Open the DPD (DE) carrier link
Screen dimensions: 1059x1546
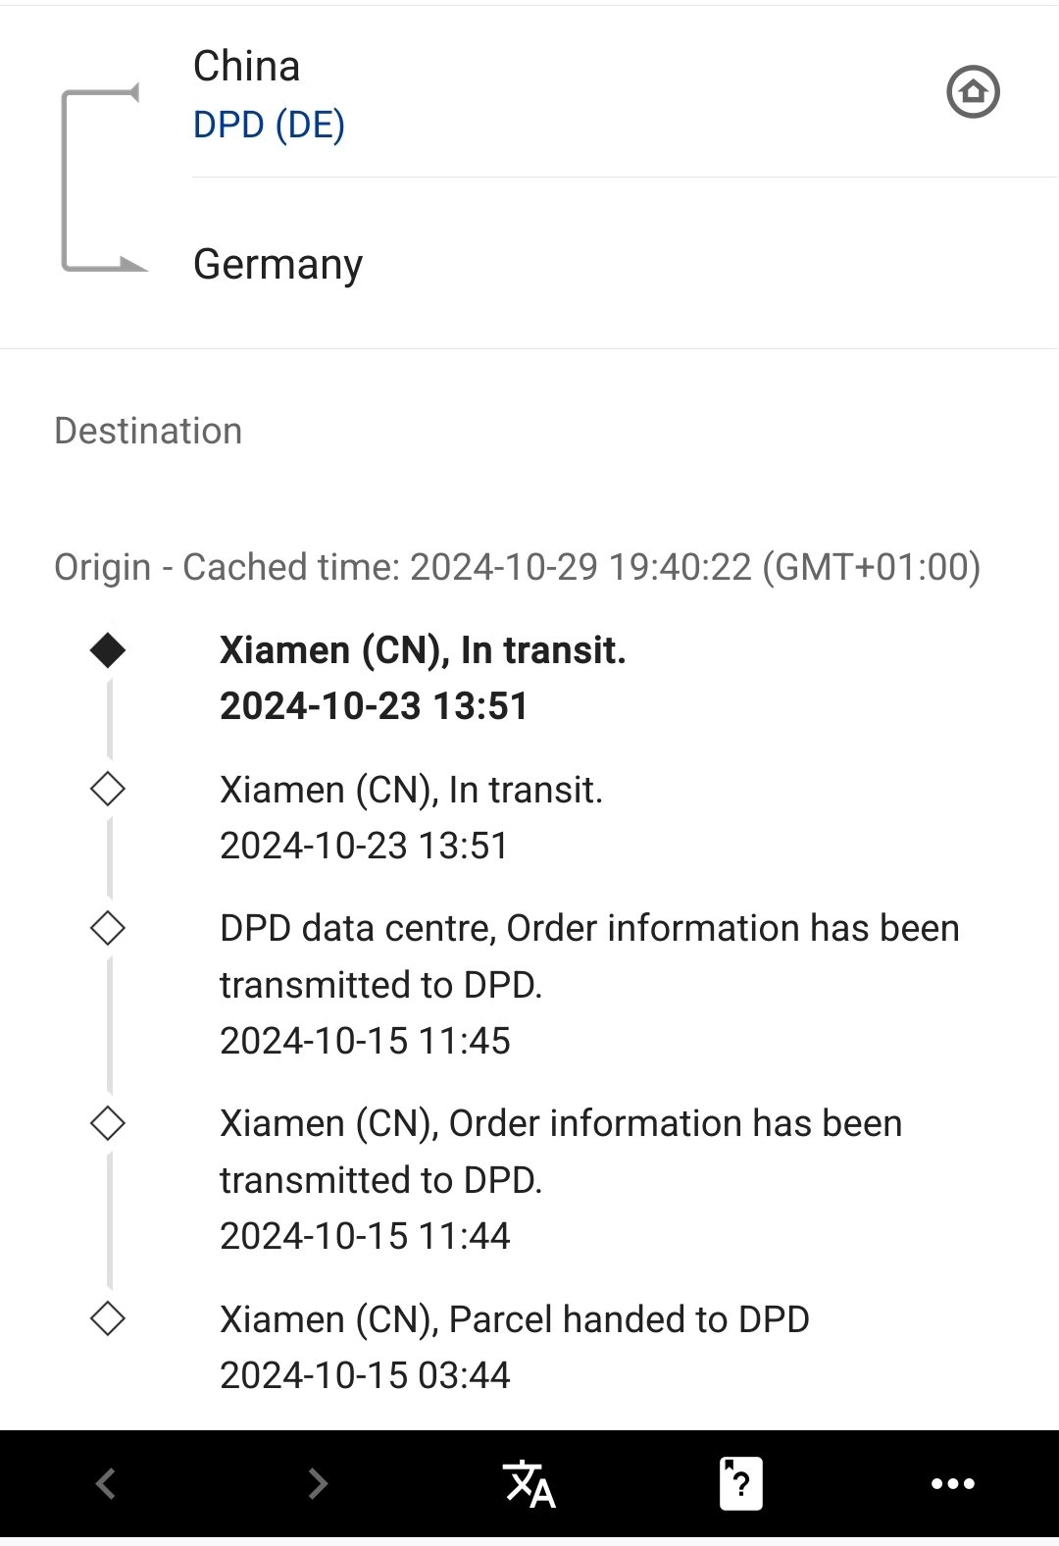269,125
